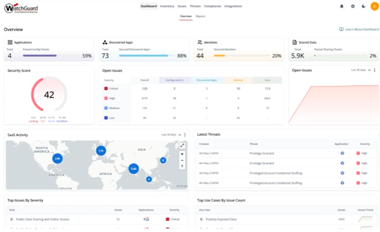The image size is (380, 232).
Task: Switch to the Compliance tab
Action: tap(212, 6)
